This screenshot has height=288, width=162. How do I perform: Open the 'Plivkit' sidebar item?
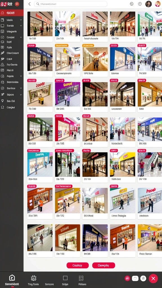tap(10, 70)
